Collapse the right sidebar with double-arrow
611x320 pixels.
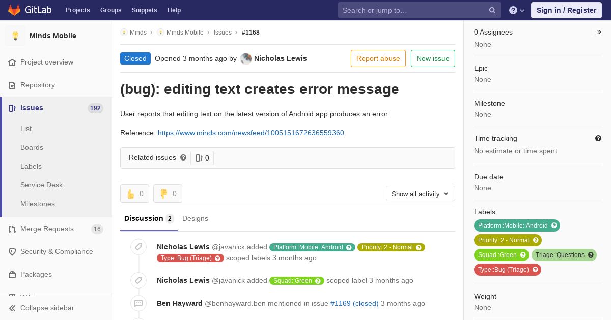click(x=599, y=32)
